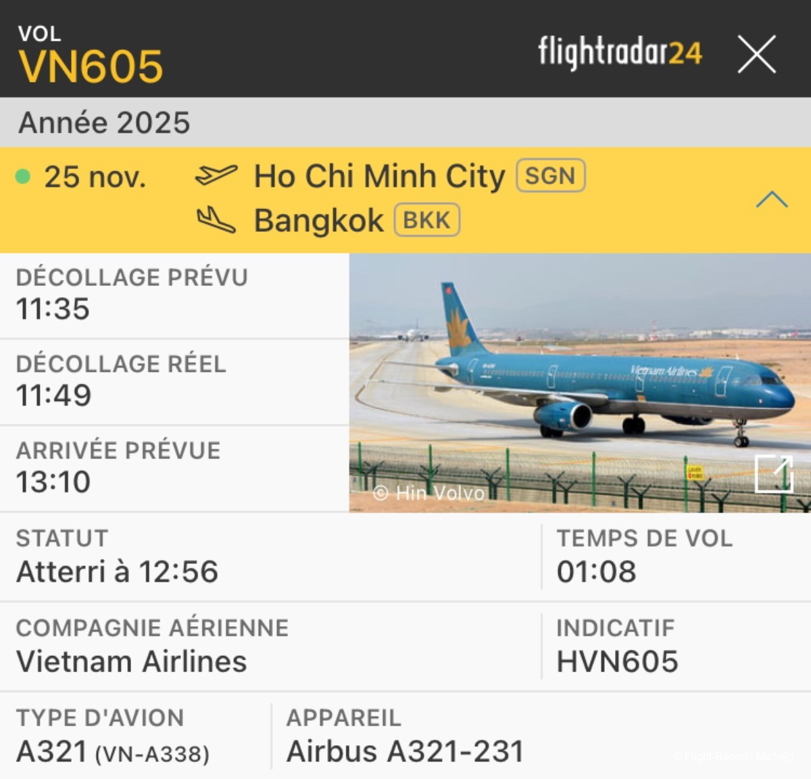Click the Atterri à 12:56 status

(118, 571)
